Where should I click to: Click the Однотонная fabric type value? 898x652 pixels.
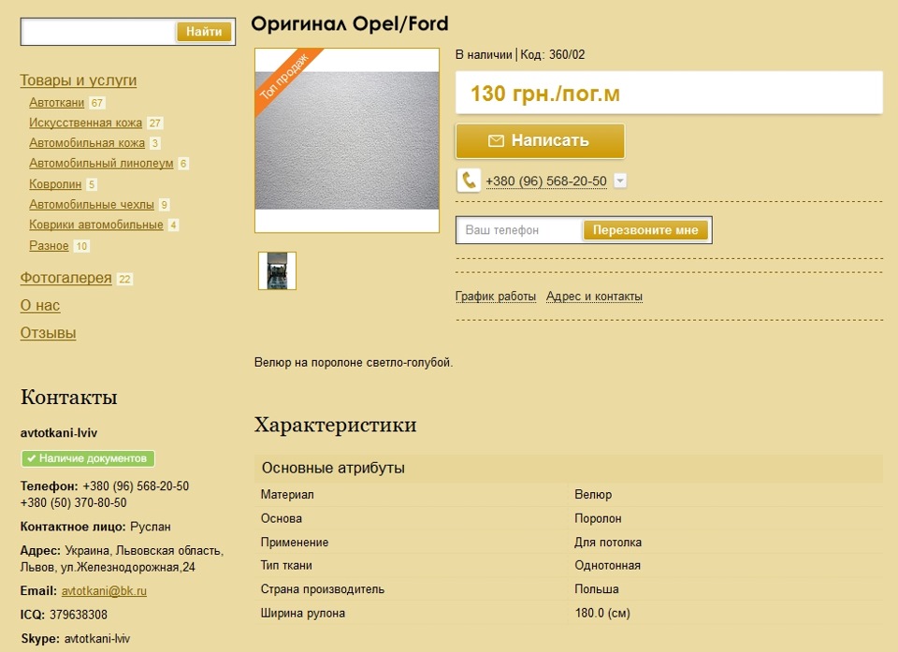click(x=608, y=566)
